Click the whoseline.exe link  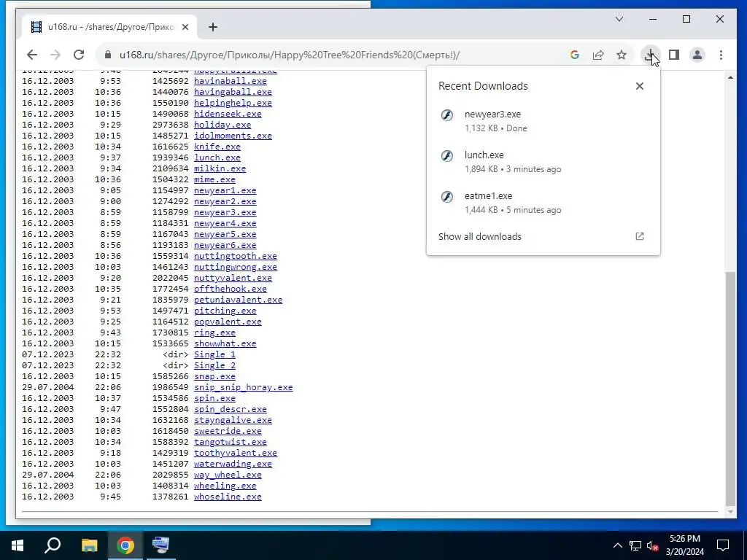click(x=228, y=497)
